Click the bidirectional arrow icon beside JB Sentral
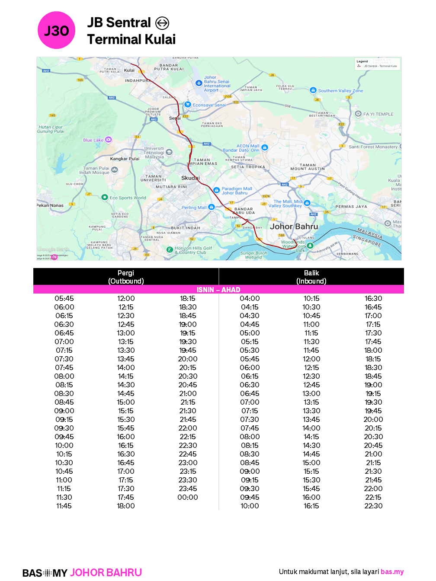 [162, 23]
